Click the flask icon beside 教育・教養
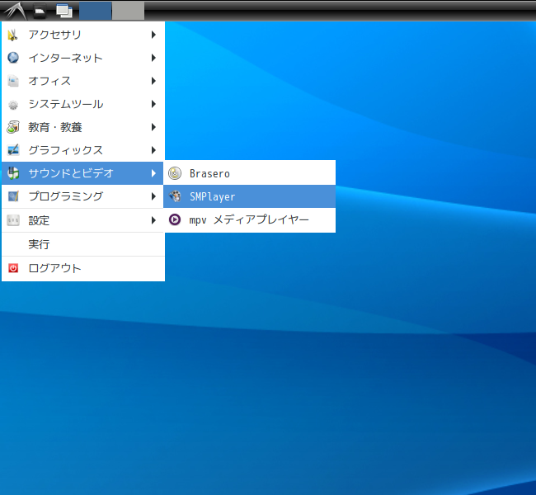 [13, 127]
